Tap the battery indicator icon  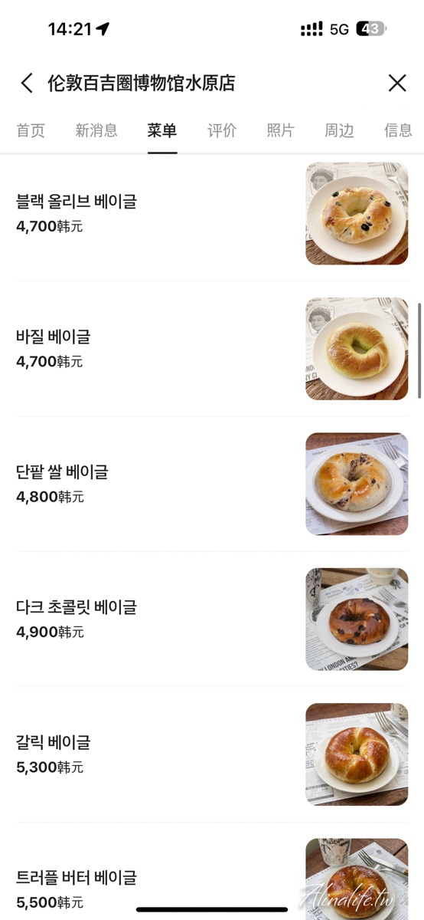point(371,29)
